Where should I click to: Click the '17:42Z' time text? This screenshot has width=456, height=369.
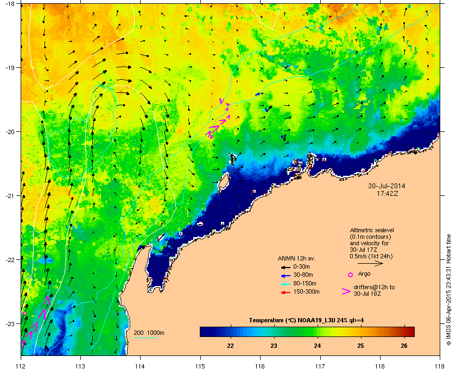click(387, 193)
